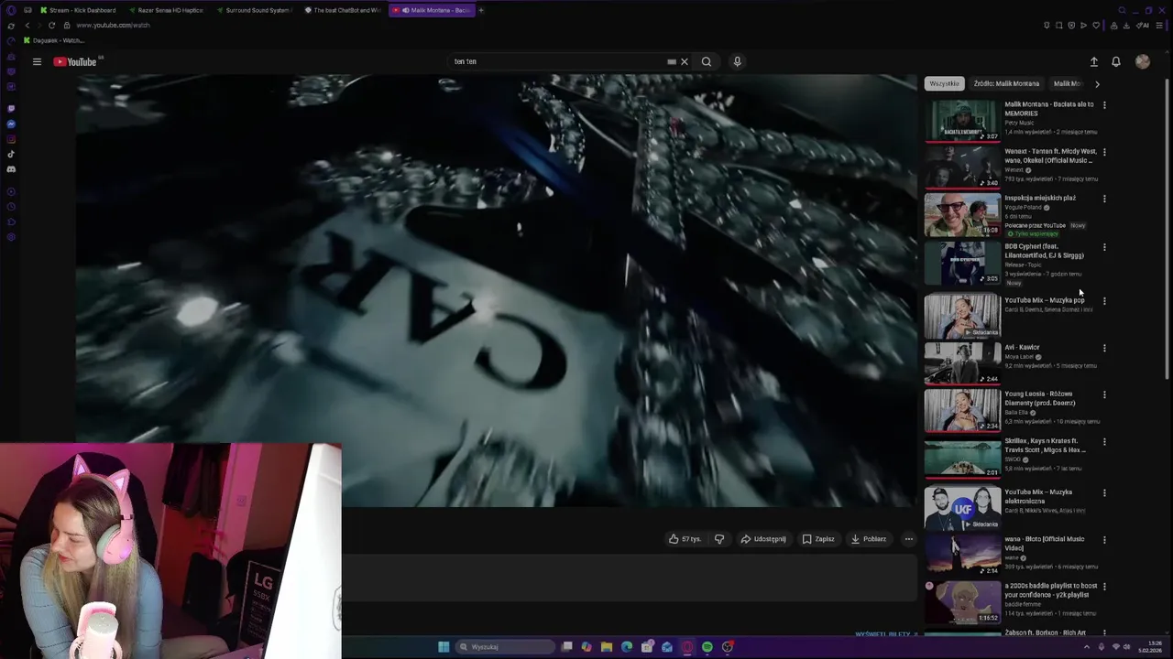Open Young Leosia Różowe Diamenty thumbnail
Viewport: 1173px width, 659px height.
click(x=962, y=410)
